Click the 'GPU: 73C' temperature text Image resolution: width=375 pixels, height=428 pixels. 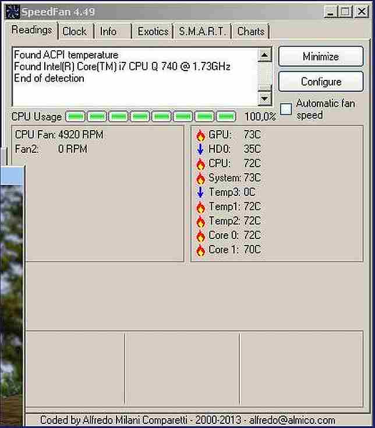coord(235,135)
